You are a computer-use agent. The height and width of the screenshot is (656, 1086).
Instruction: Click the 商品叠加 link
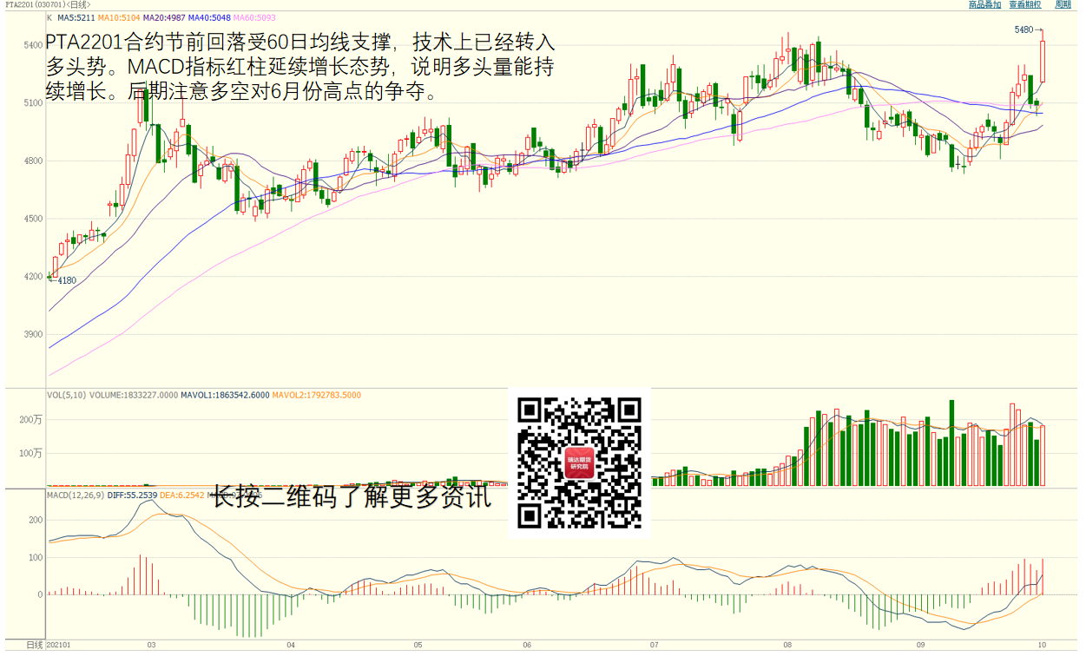(x=984, y=4)
